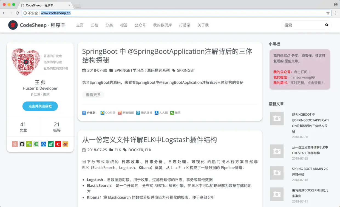Click the 简书 (Jianshu) icon in sidebar
Screen dimensions: 340x207
15,144
